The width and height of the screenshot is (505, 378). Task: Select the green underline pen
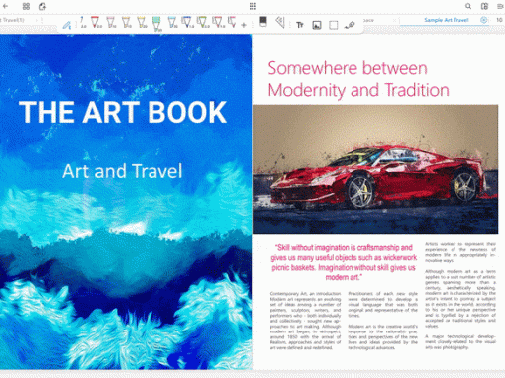(x=202, y=22)
